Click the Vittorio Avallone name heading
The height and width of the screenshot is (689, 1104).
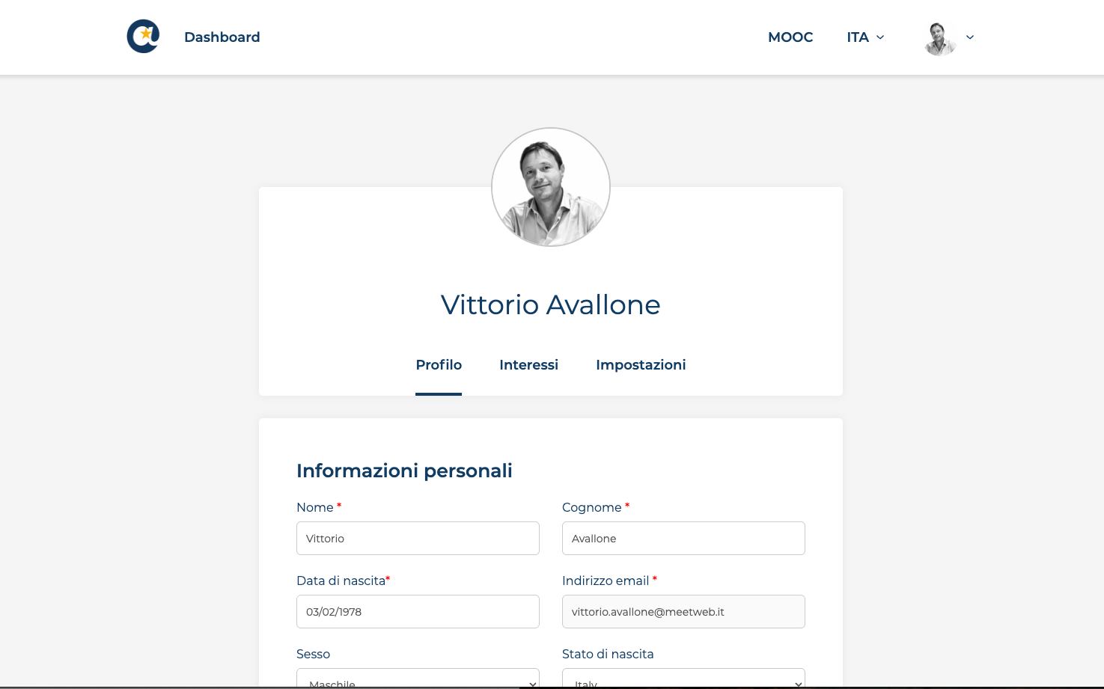point(550,305)
